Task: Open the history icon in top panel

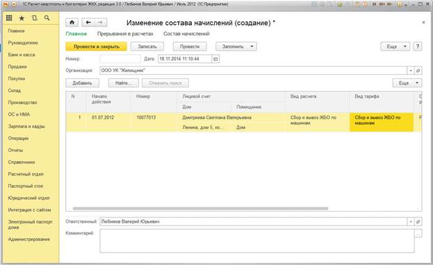Action: (x=34, y=18)
